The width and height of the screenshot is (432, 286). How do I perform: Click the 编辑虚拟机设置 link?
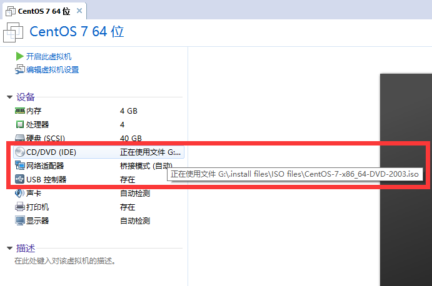pyautogui.click(x=53, y=69)
